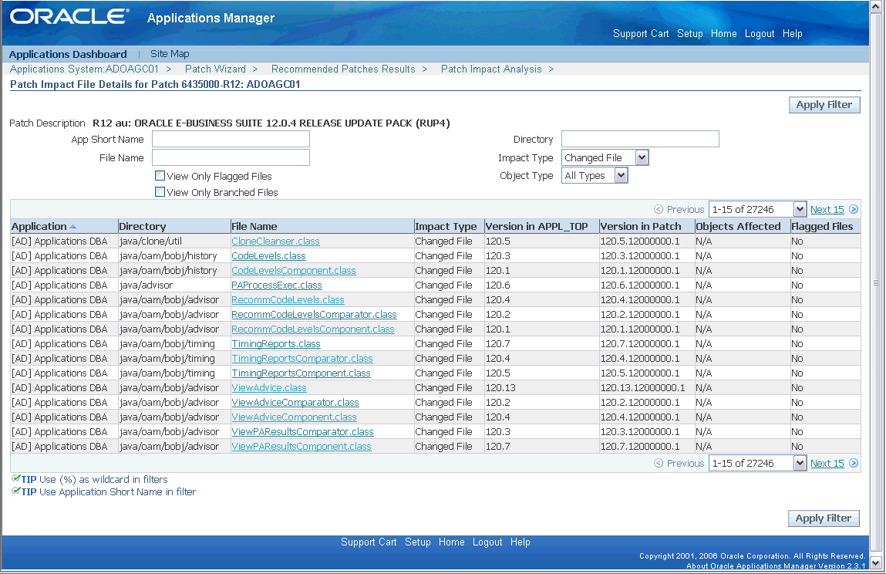Image resolution: width=886 pixels, height=574 pixels.
Task: Open CodeLevels.class file link
Action: (x=268, y=255)
